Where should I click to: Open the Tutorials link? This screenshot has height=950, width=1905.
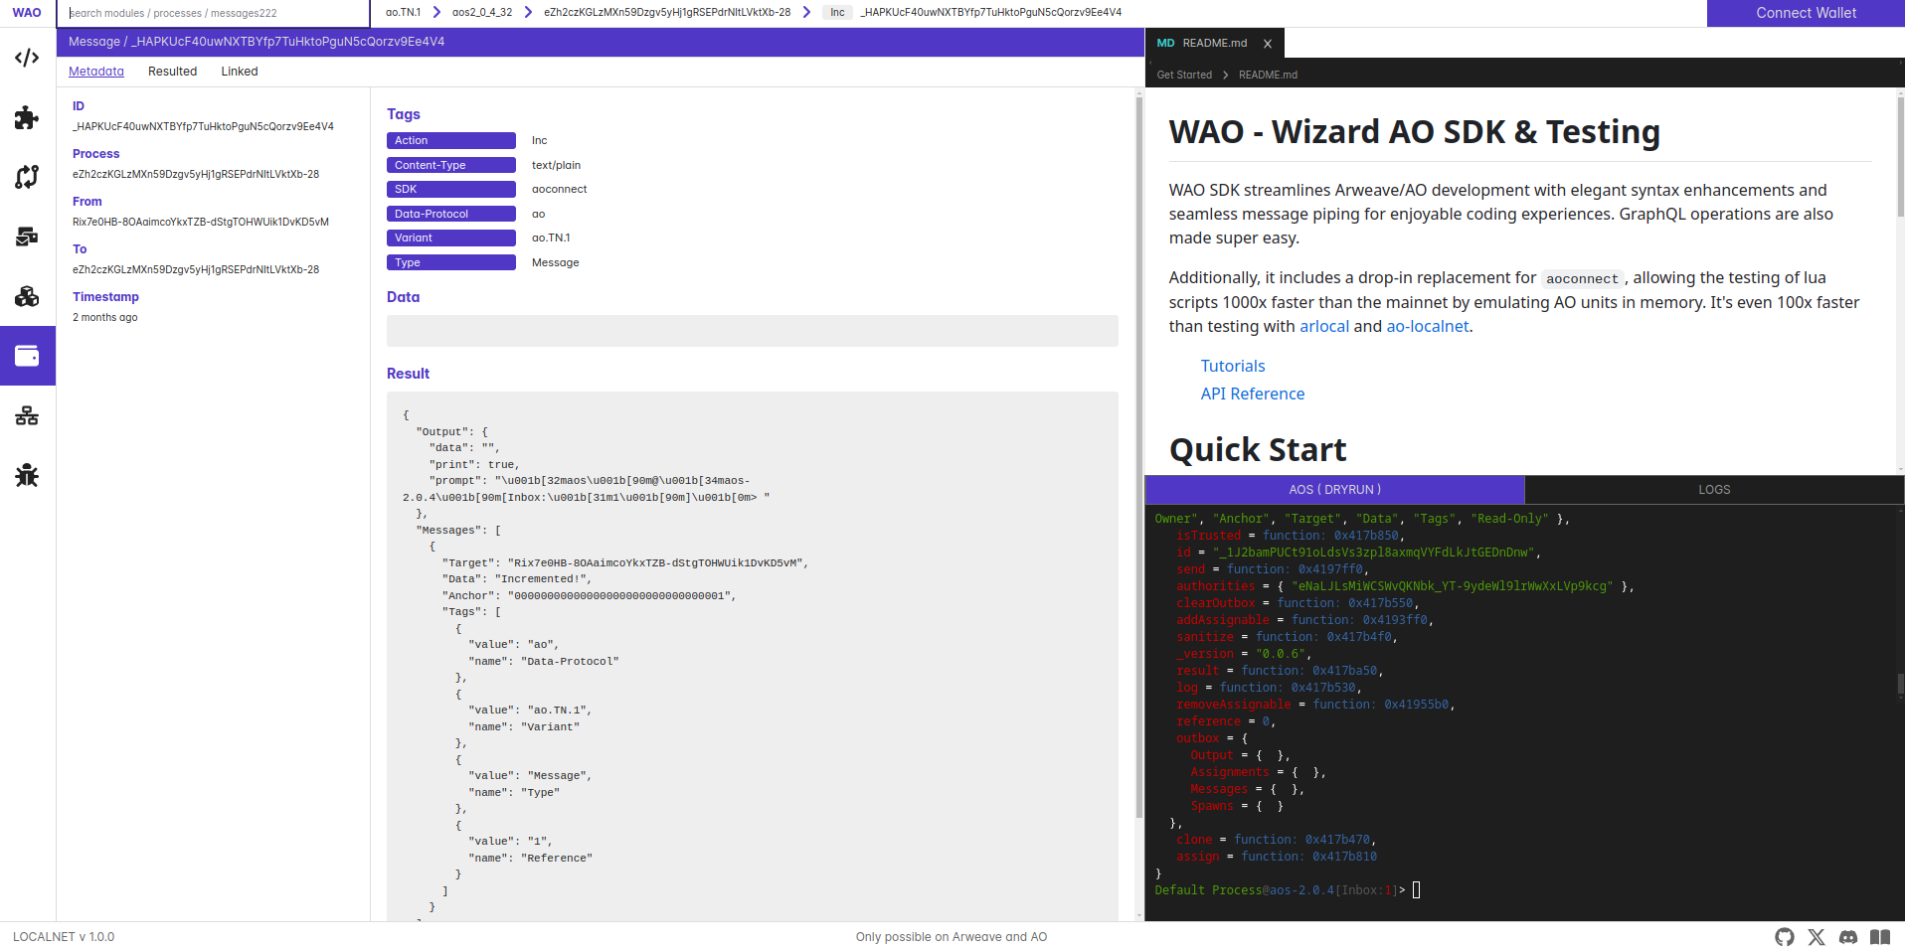pos(1233,366)
